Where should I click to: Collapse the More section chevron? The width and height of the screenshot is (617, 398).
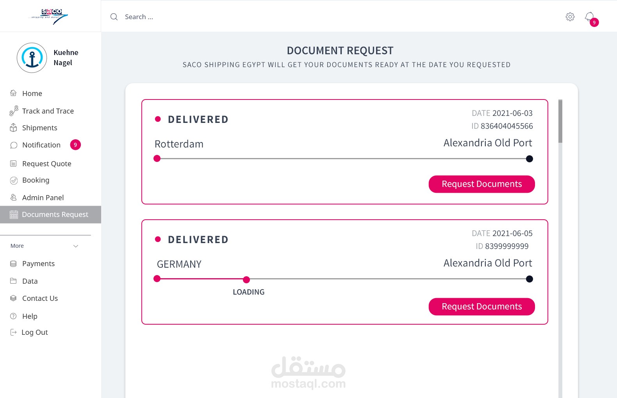coord(76,246)
